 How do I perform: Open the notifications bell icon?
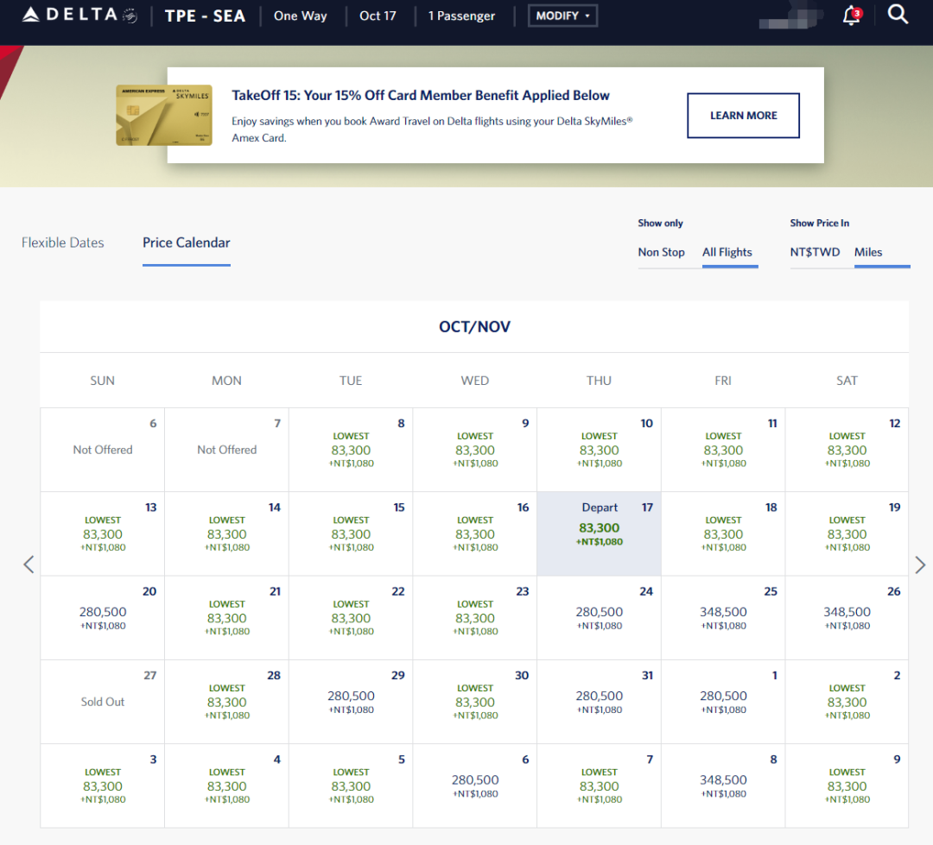pyautogui.click(x=852, y=16)
